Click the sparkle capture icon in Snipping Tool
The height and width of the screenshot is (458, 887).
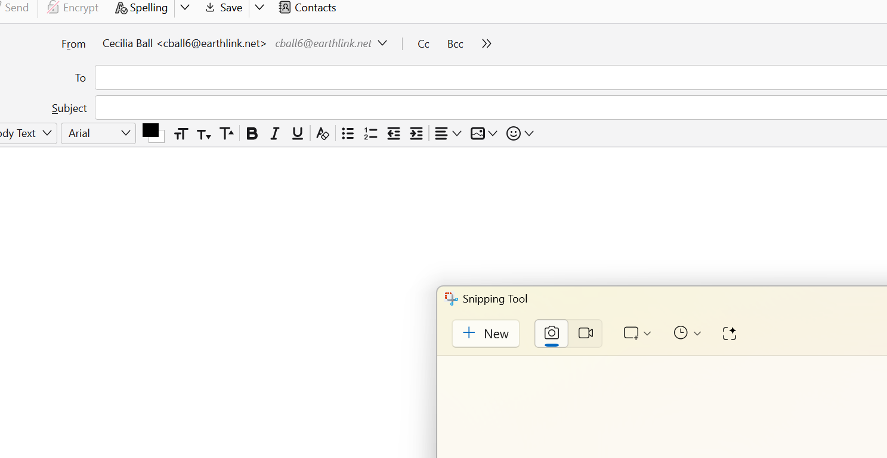(730, 334)
